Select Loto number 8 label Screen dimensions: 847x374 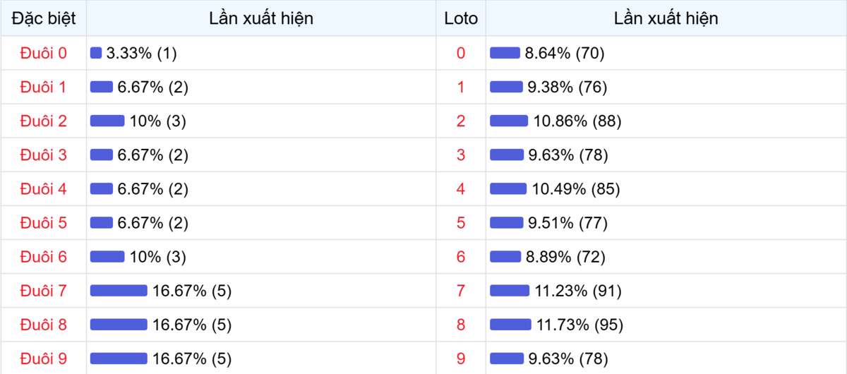[x=461, y=325]
